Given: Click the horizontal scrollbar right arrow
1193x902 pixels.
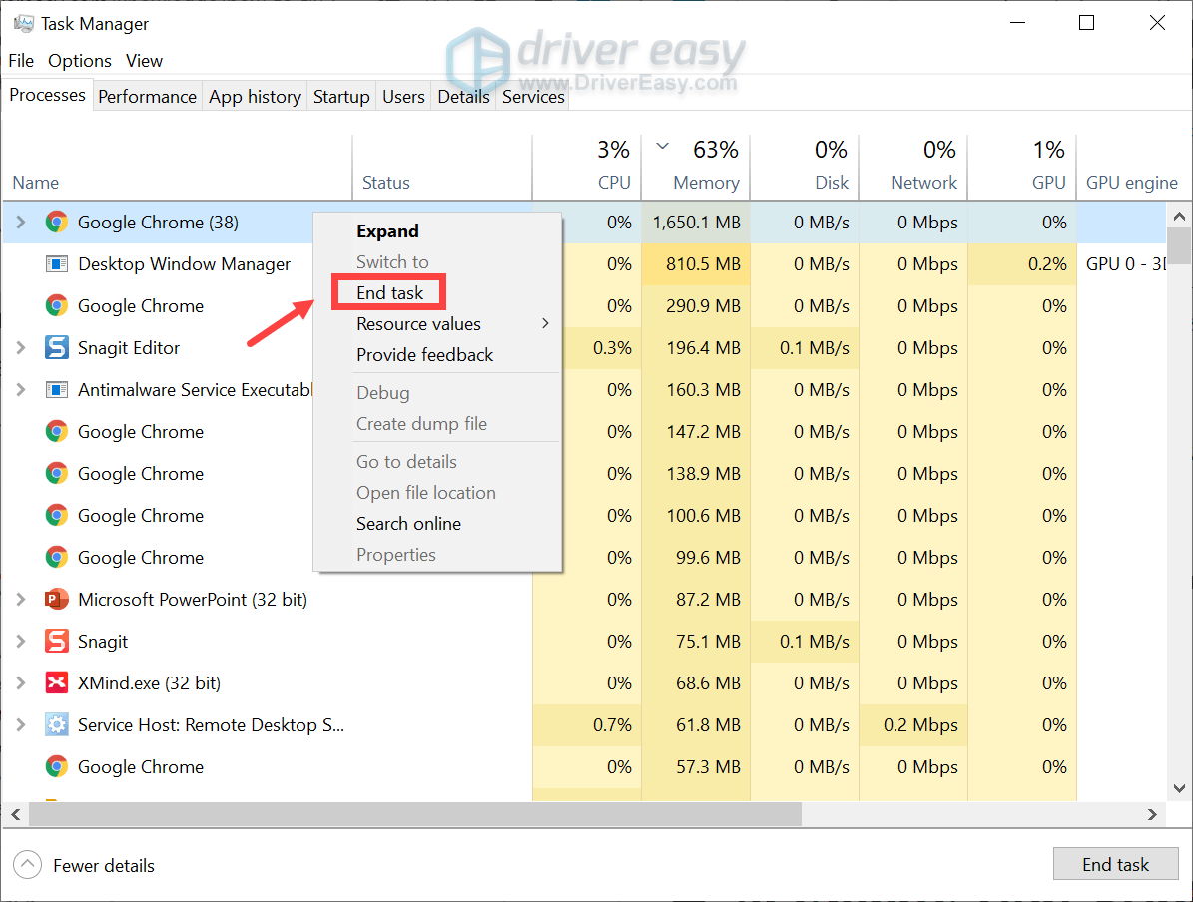Looking at the screenshot, I should (x=1152, y=814).
